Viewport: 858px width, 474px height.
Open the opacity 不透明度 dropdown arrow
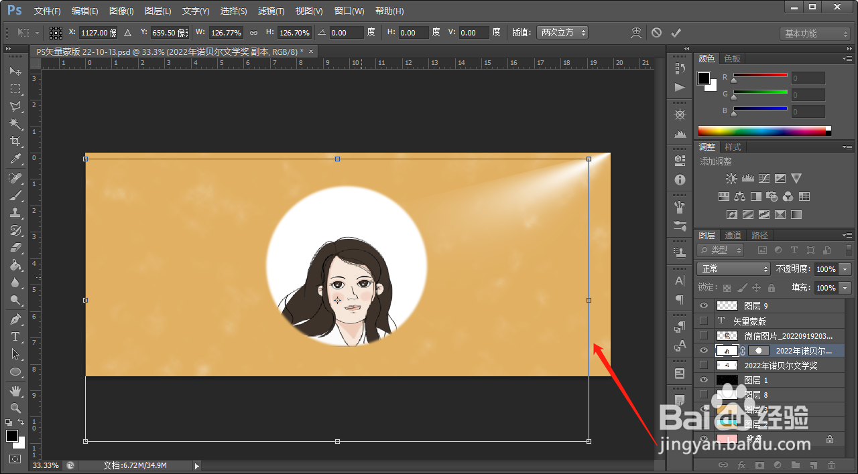coord(845,268)
